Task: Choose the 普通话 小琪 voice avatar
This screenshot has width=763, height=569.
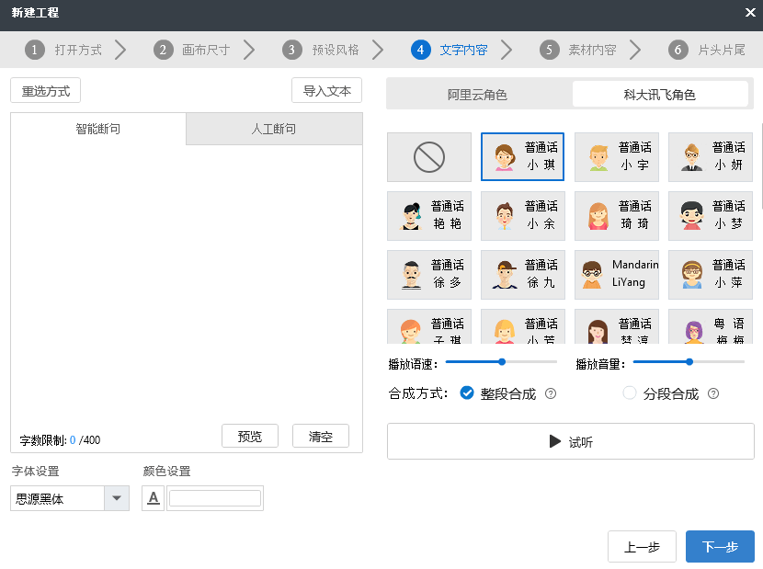Action: click(x=523, y=157)
